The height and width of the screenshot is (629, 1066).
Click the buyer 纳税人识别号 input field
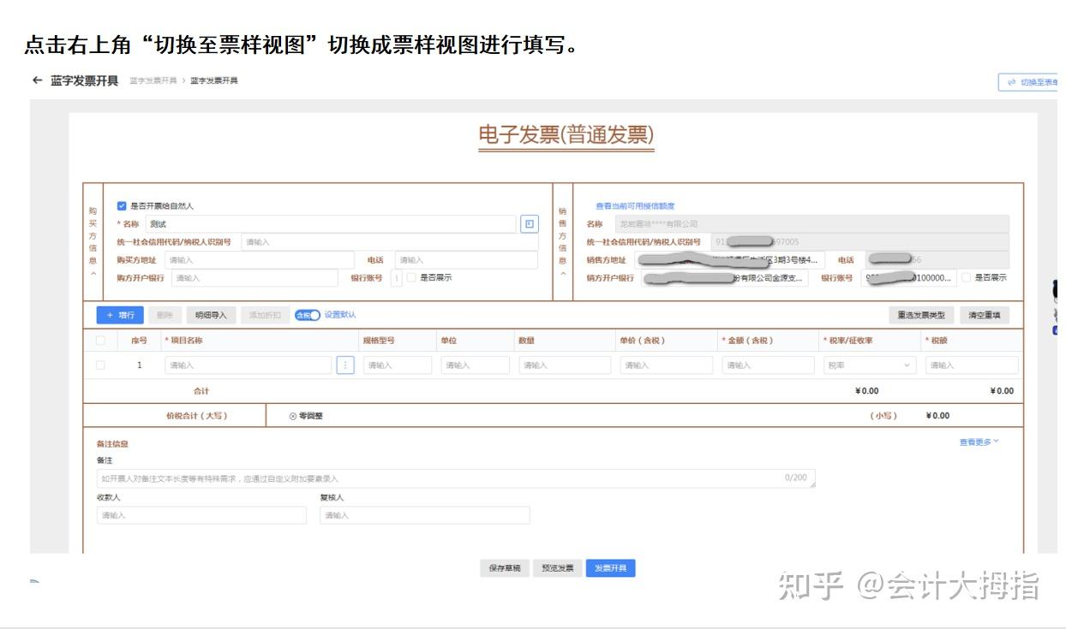coord(390,242)
